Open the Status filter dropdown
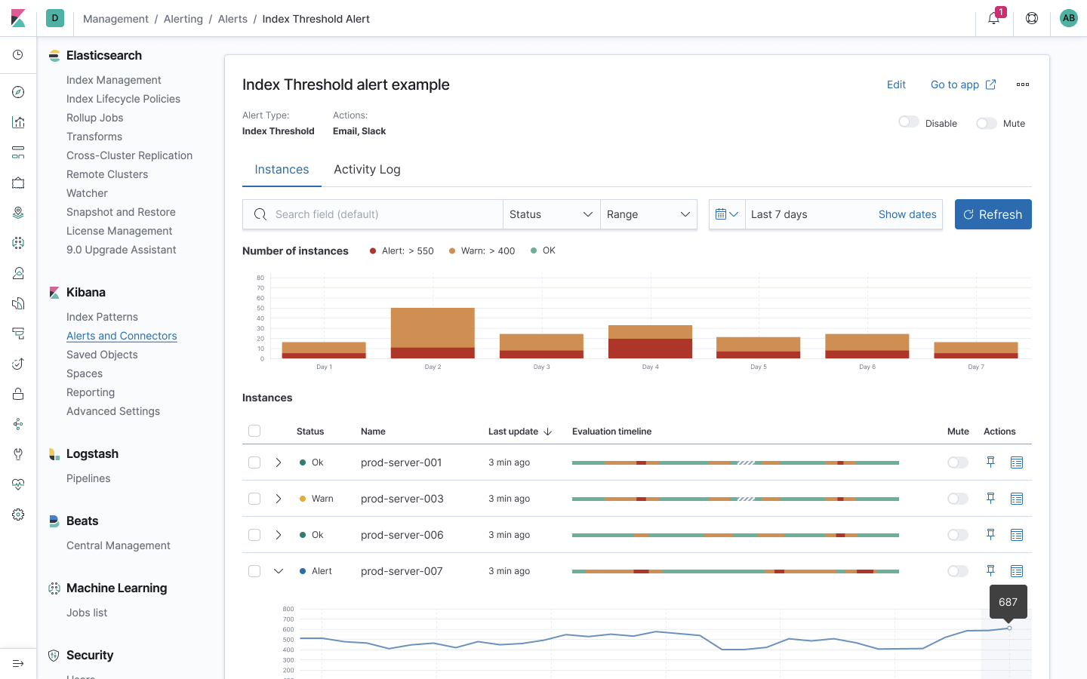The image size is (1087, 679). (552, 214)
